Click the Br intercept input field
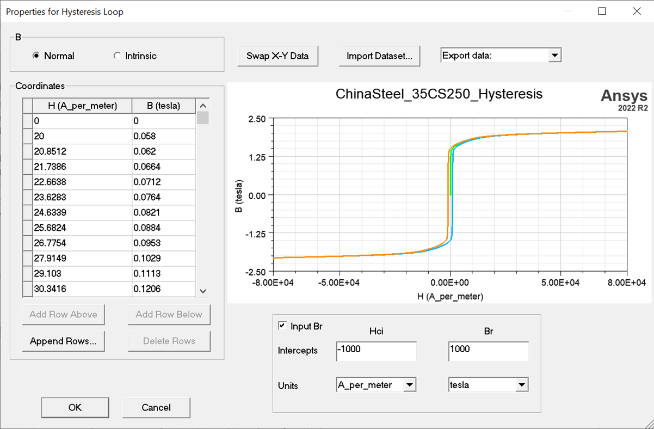This screenshot has width=654, height=429. [x=488, y=351]
